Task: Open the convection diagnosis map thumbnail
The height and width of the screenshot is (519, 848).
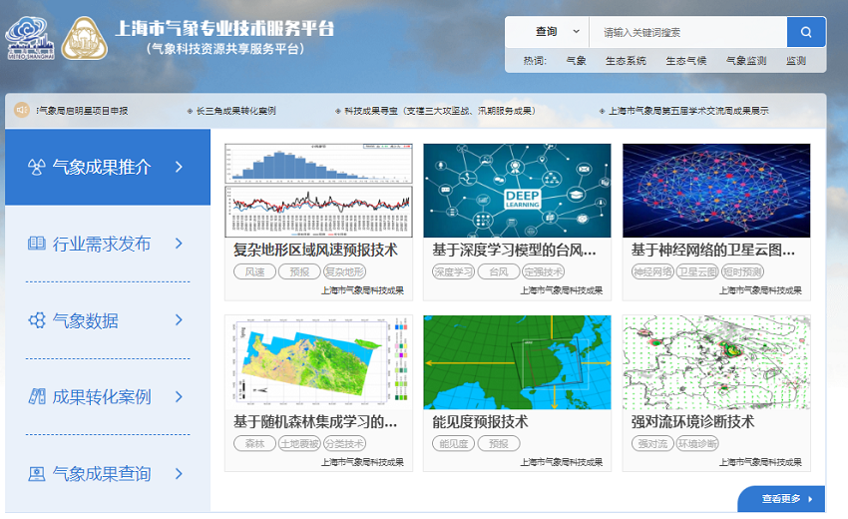Action: point(716,362)
